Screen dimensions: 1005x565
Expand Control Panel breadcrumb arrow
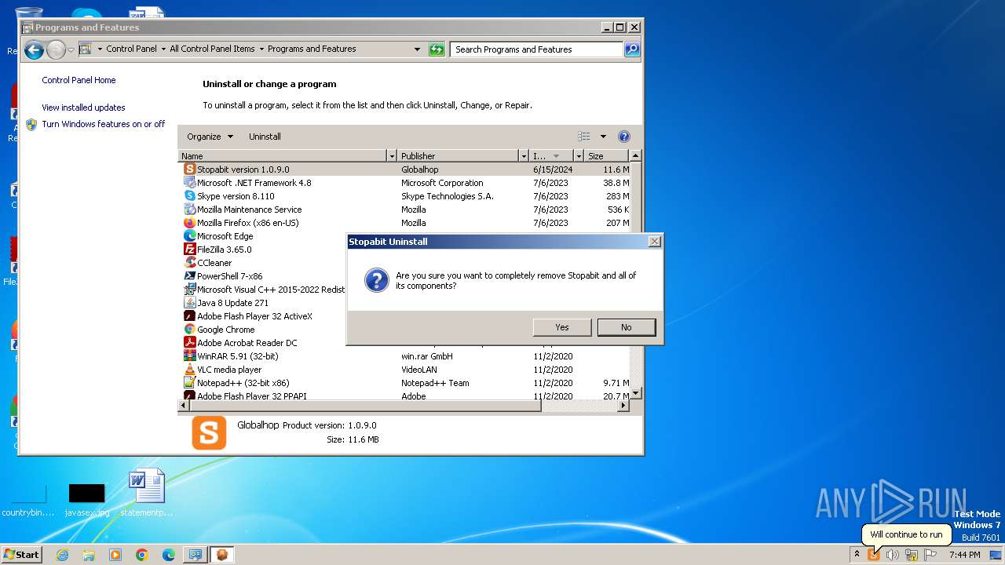pyautogui.click(x=163, y=49)
